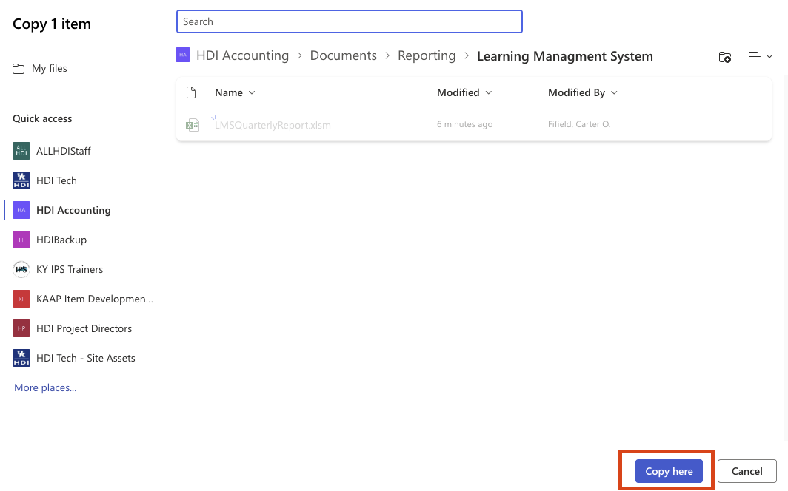Select the HDIBackup site icon
The width and height of the screenshot is (788, 491).
pyautogui.click(x=21, y=240)
